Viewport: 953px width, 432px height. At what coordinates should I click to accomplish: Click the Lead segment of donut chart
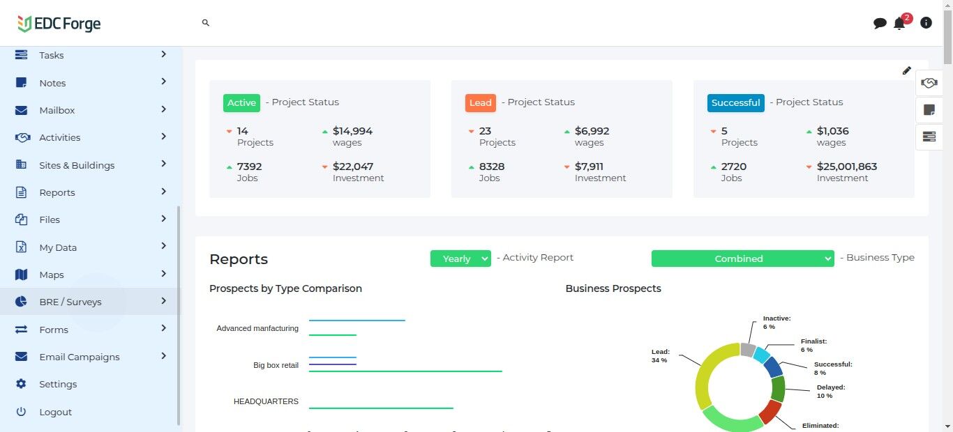703,383
